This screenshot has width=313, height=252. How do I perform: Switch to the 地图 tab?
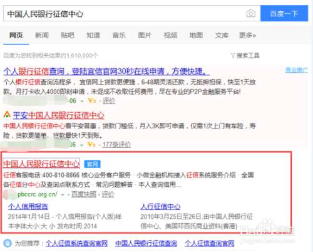[196, 35]
